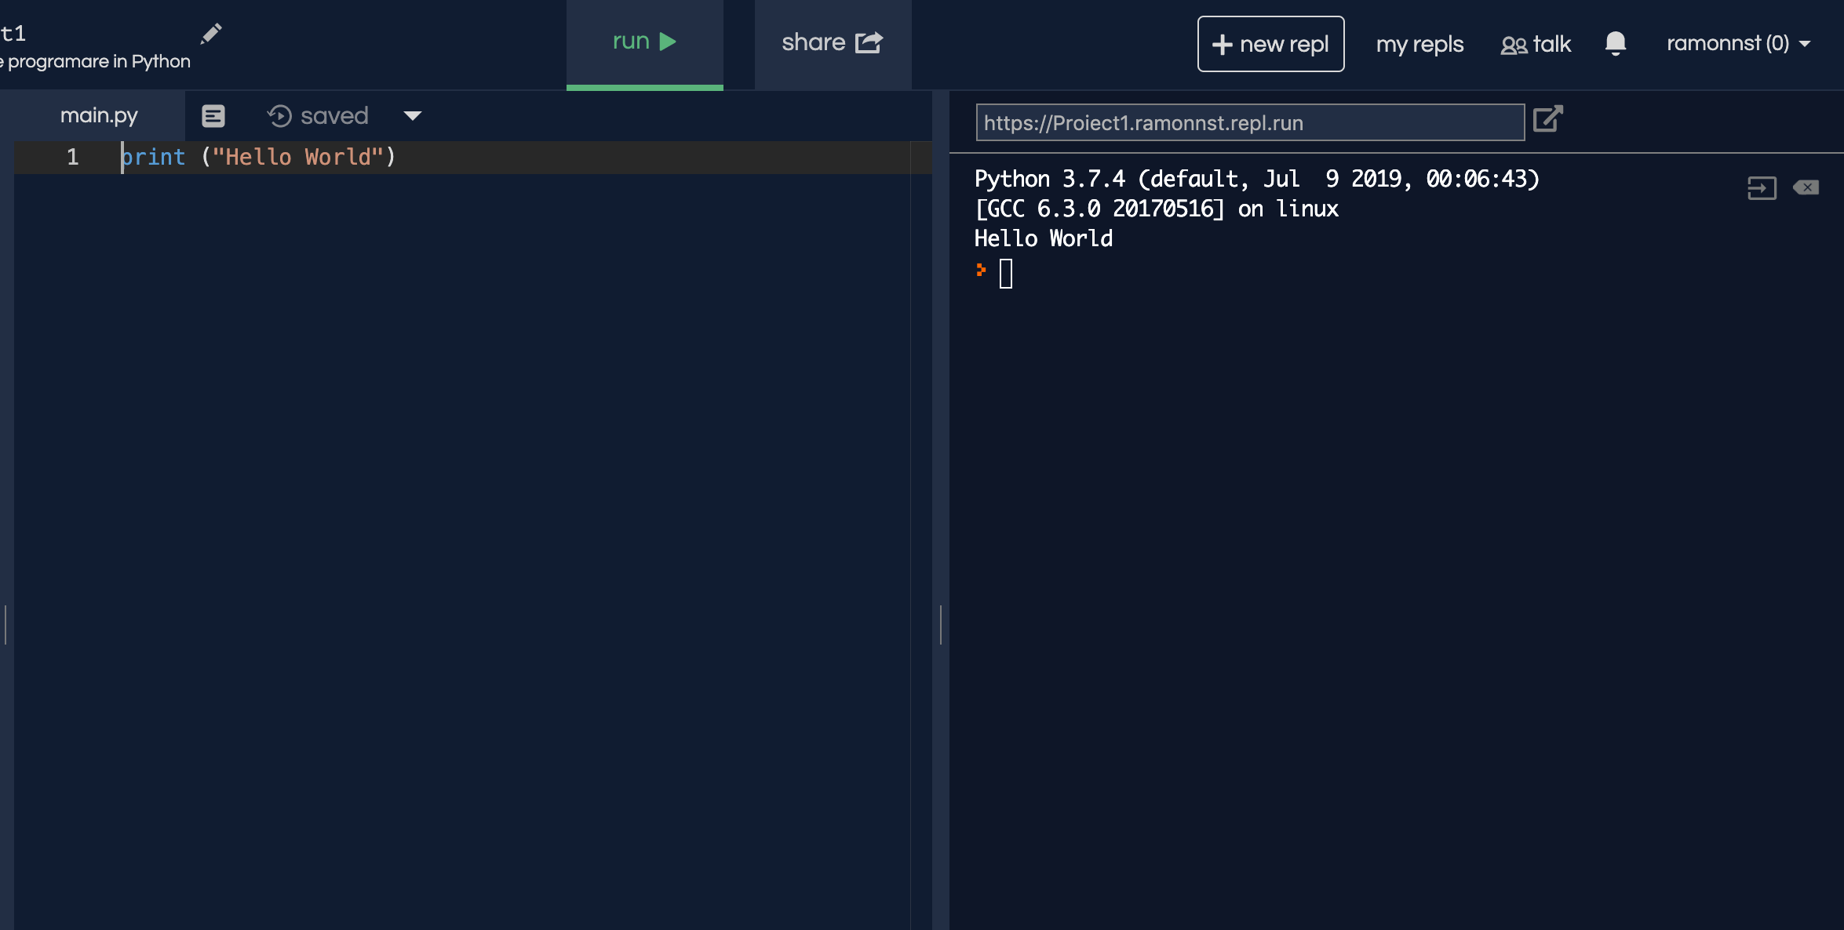Click the left sidebar collapse handle
Viewport: 1844px width, 930px height.
(5, 624)
